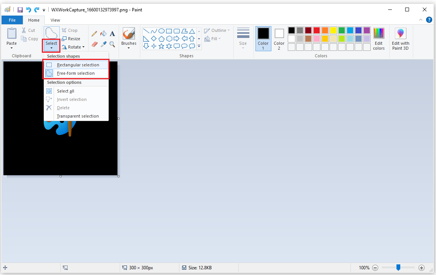Select the Oval shape
This screenshot has width=436, height=275.
tap(161, 31)
